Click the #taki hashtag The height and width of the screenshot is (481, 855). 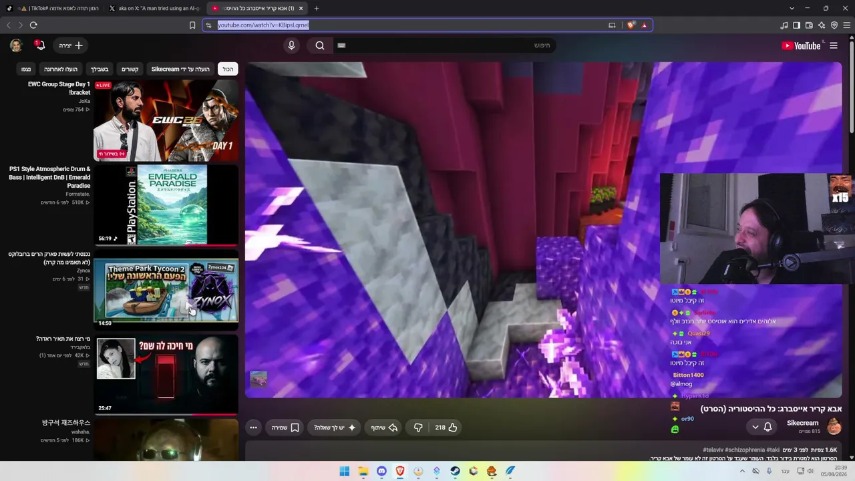pos(773,450)
